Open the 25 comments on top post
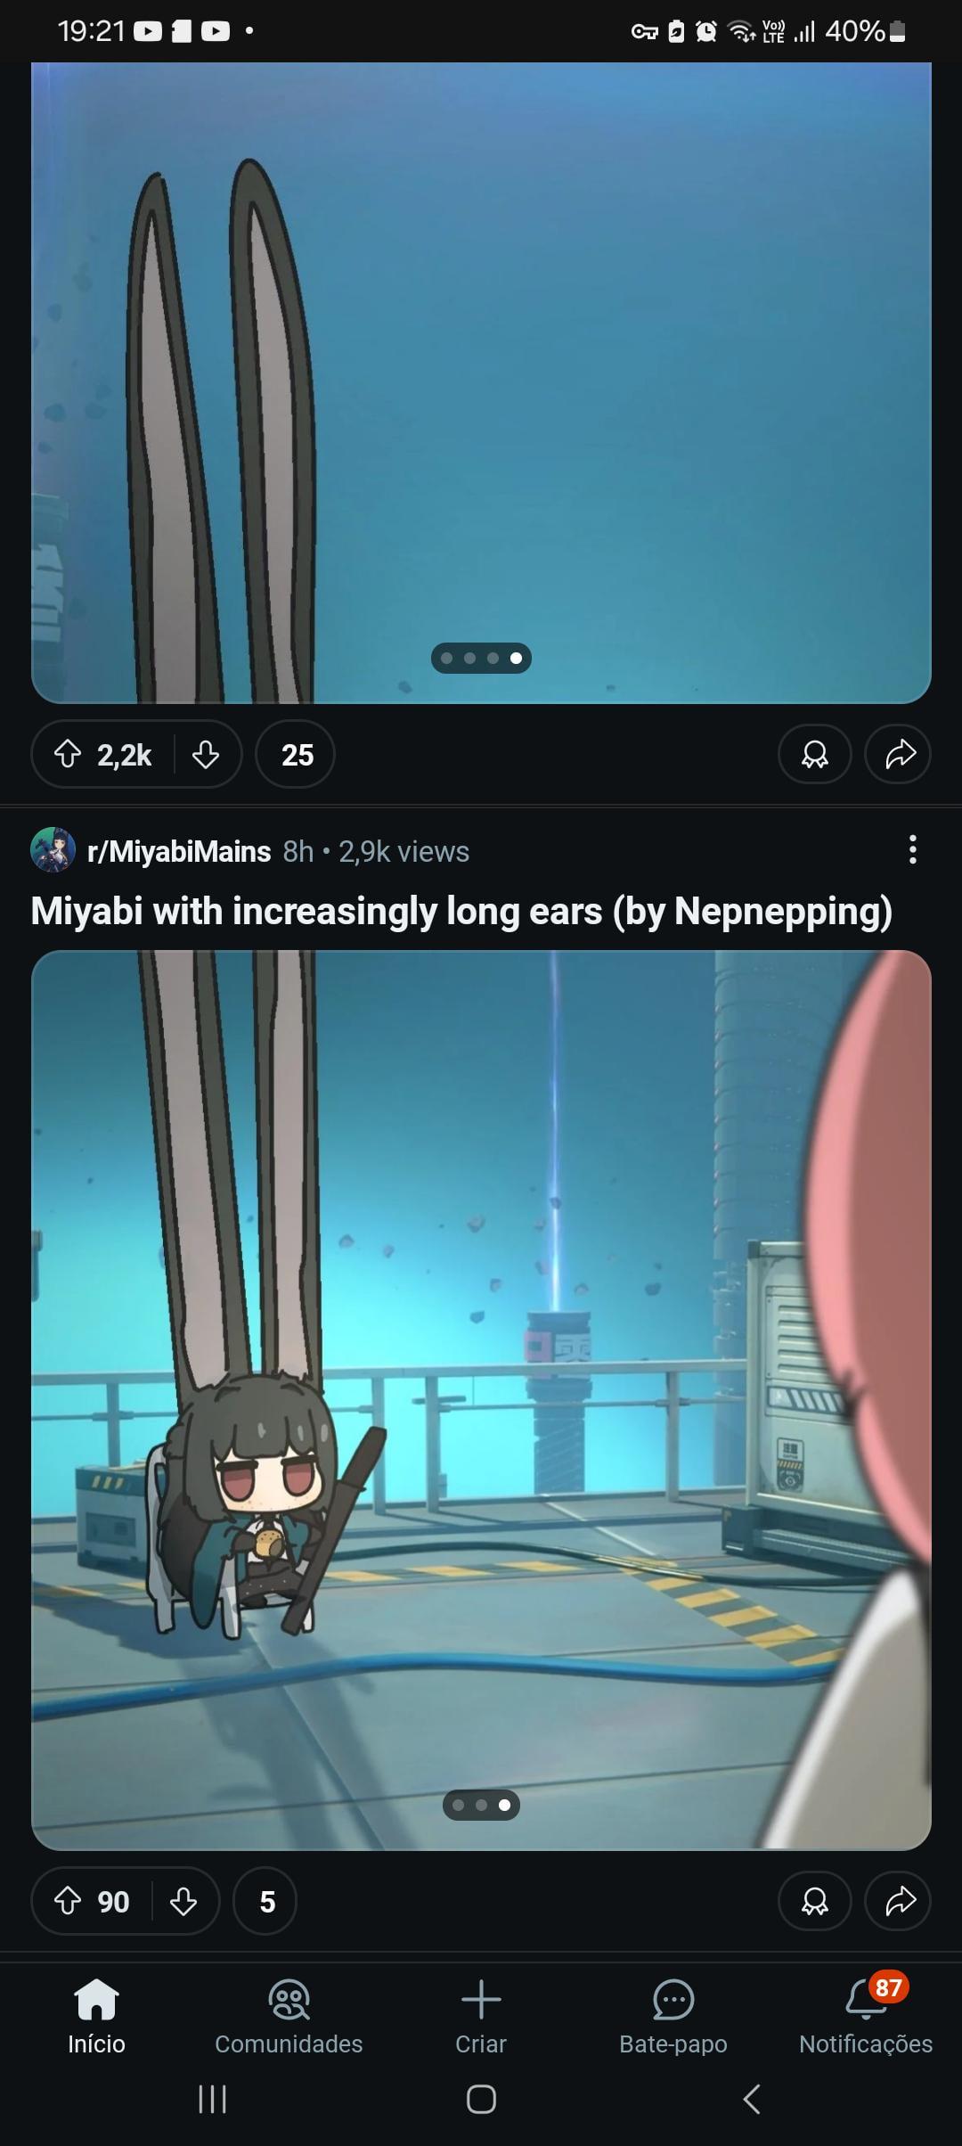The width and height of the screenshot is (962, 2146). pos(296,755)
